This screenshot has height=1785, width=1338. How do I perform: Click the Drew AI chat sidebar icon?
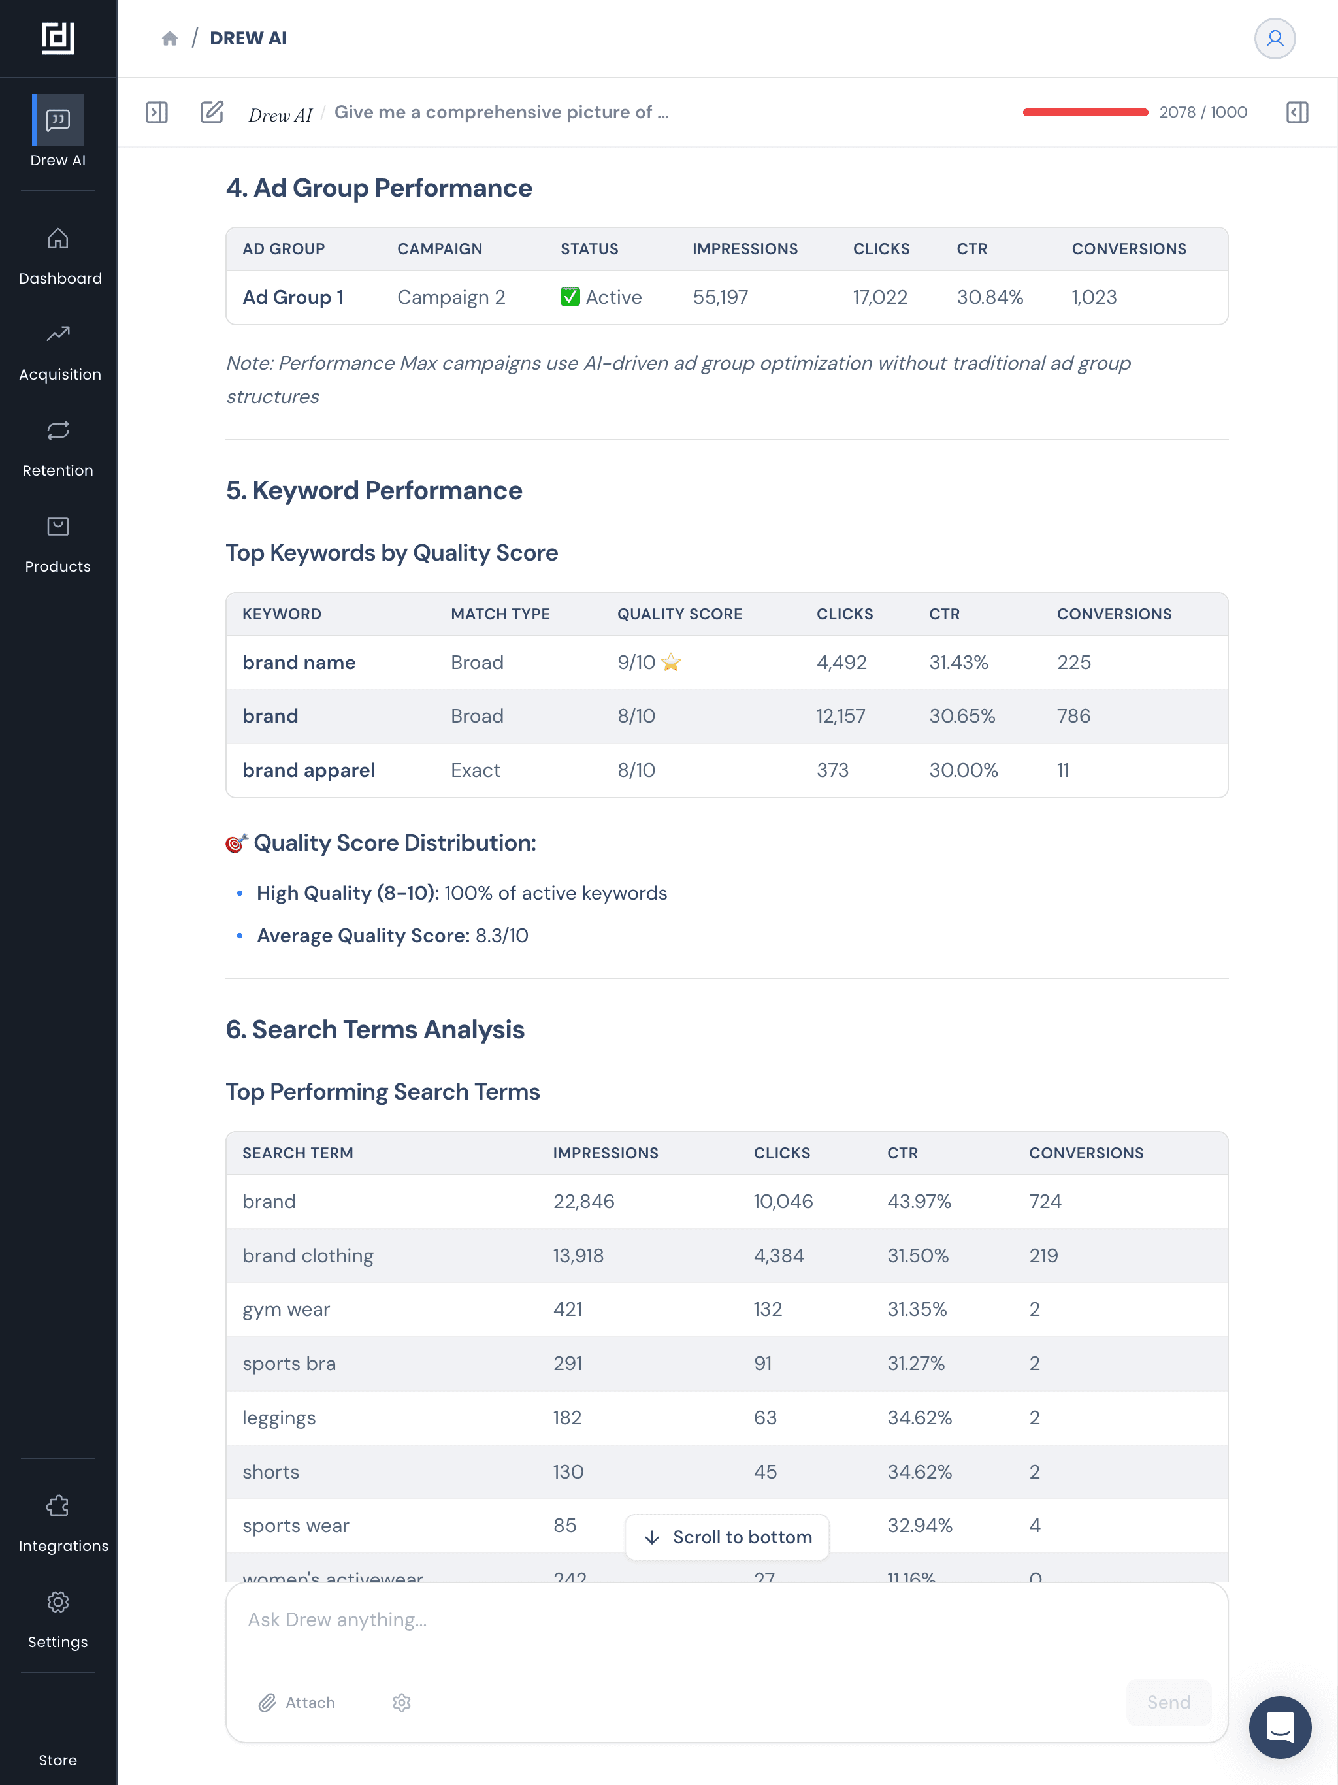[x=58, y=120]
